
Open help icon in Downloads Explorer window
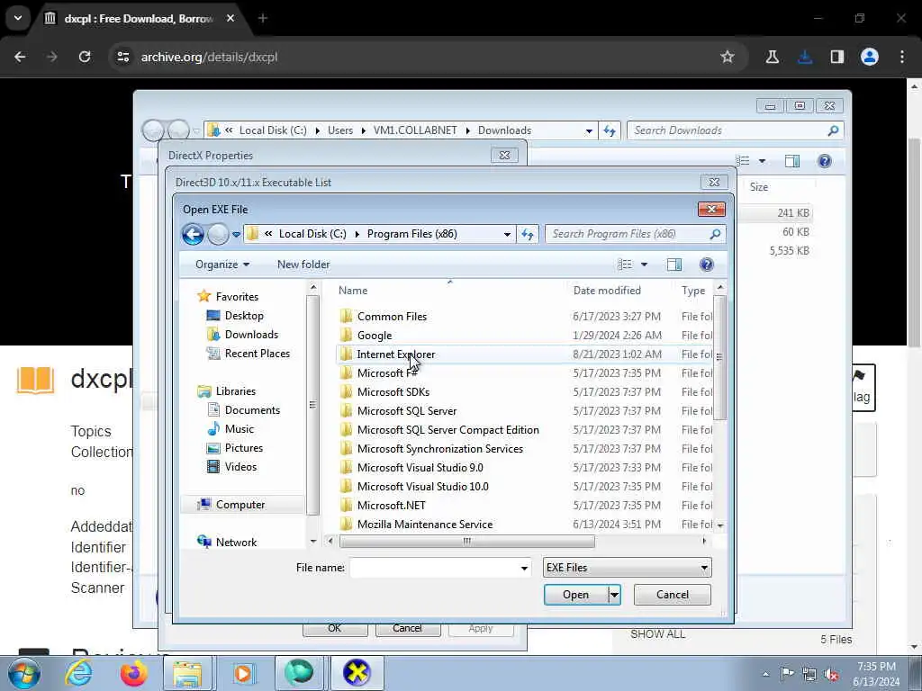click(x=825, y=161)
